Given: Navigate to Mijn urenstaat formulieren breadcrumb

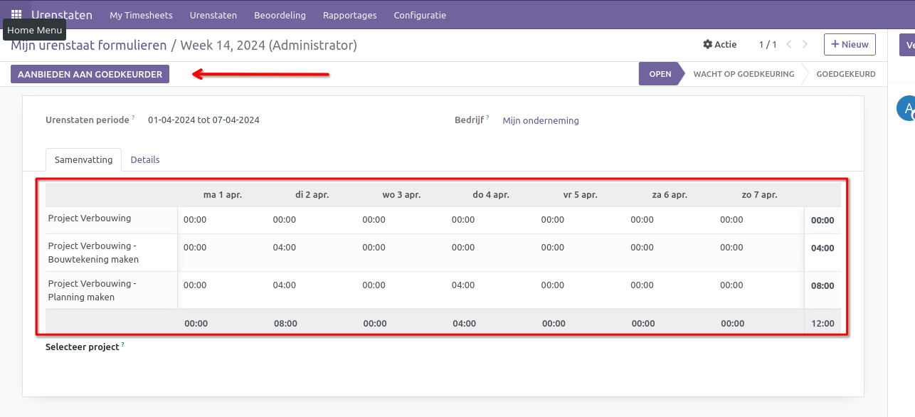Looking at the screenshot, I should pyautogui.click(x=89, y=46).
